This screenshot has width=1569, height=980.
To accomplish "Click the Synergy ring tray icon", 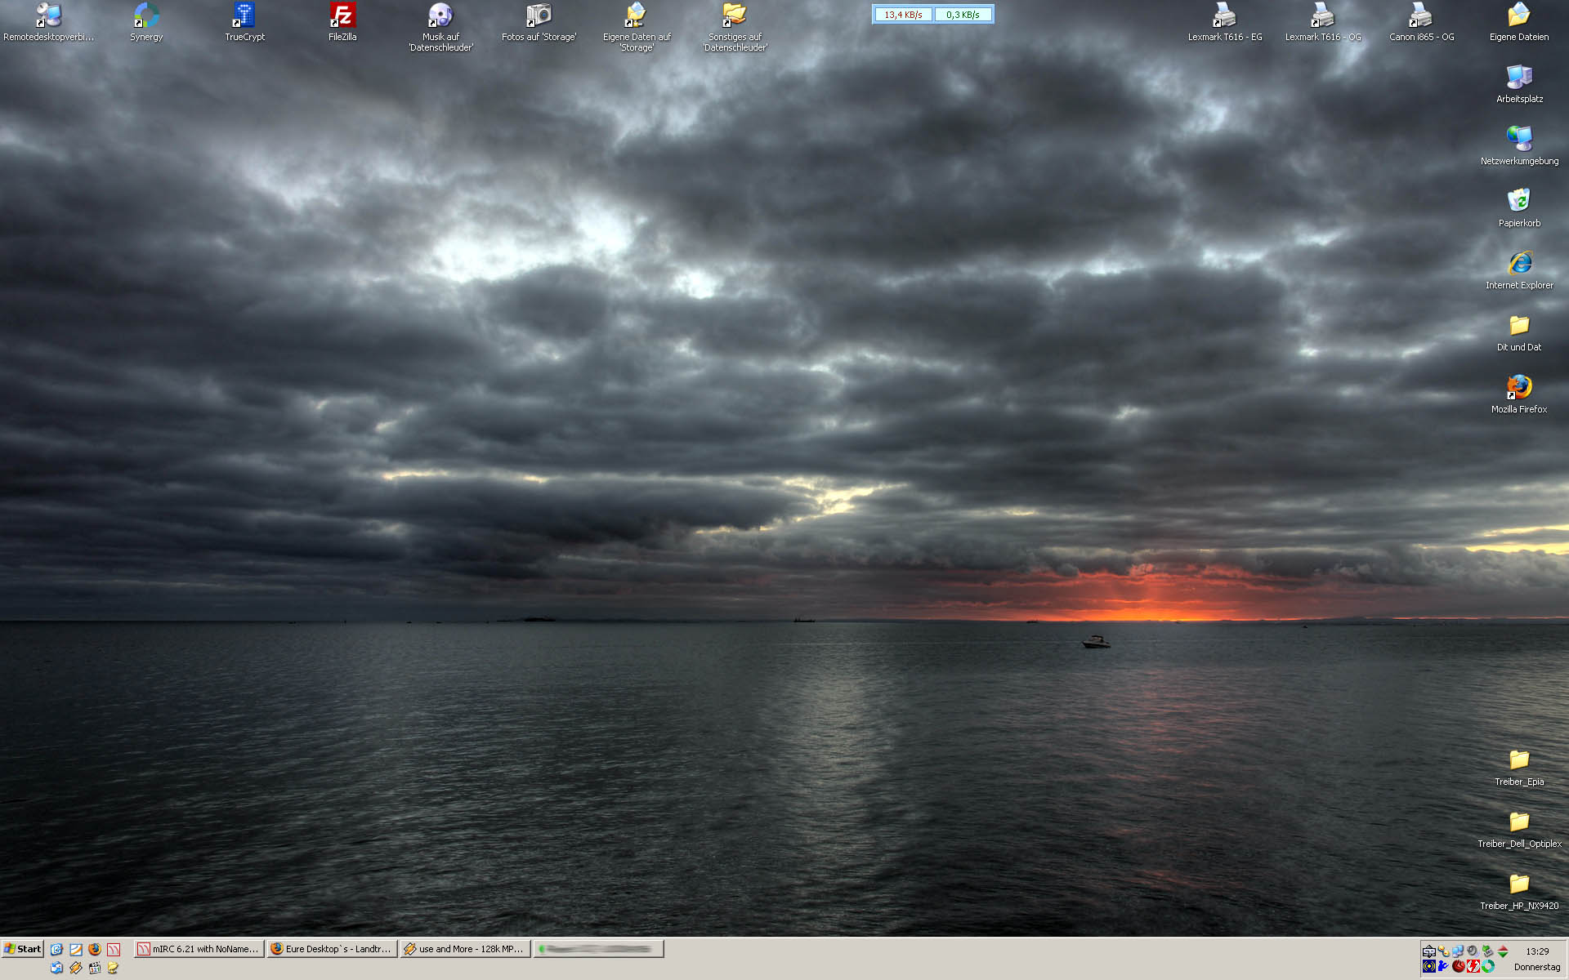I will click(1488, 966).
